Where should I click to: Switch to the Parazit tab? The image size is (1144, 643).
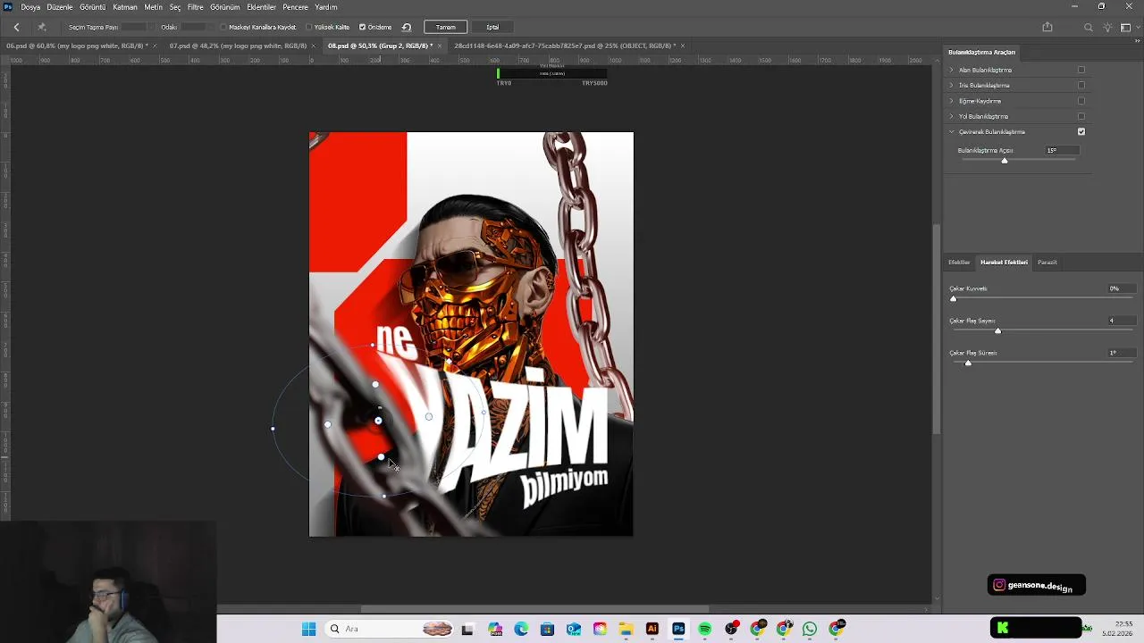coord(1047,262)
